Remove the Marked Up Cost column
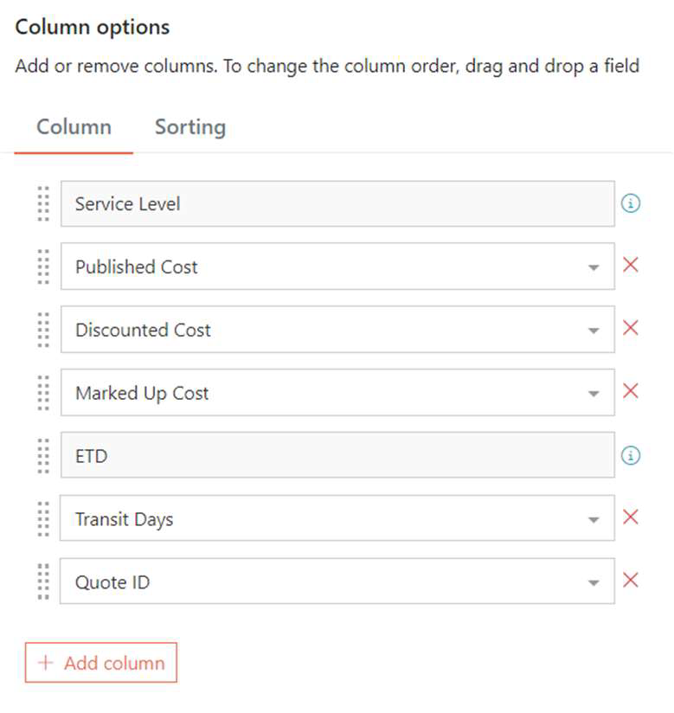The width and height of the screenshot is (674, 713). coord(631,390)
